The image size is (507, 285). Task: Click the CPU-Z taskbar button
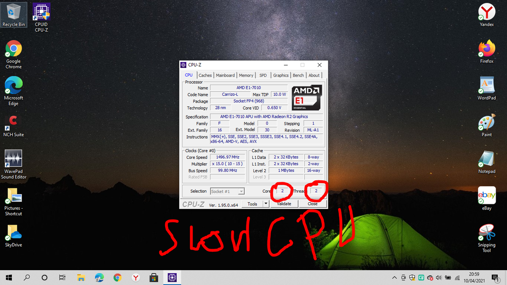(x=172, y=277)
